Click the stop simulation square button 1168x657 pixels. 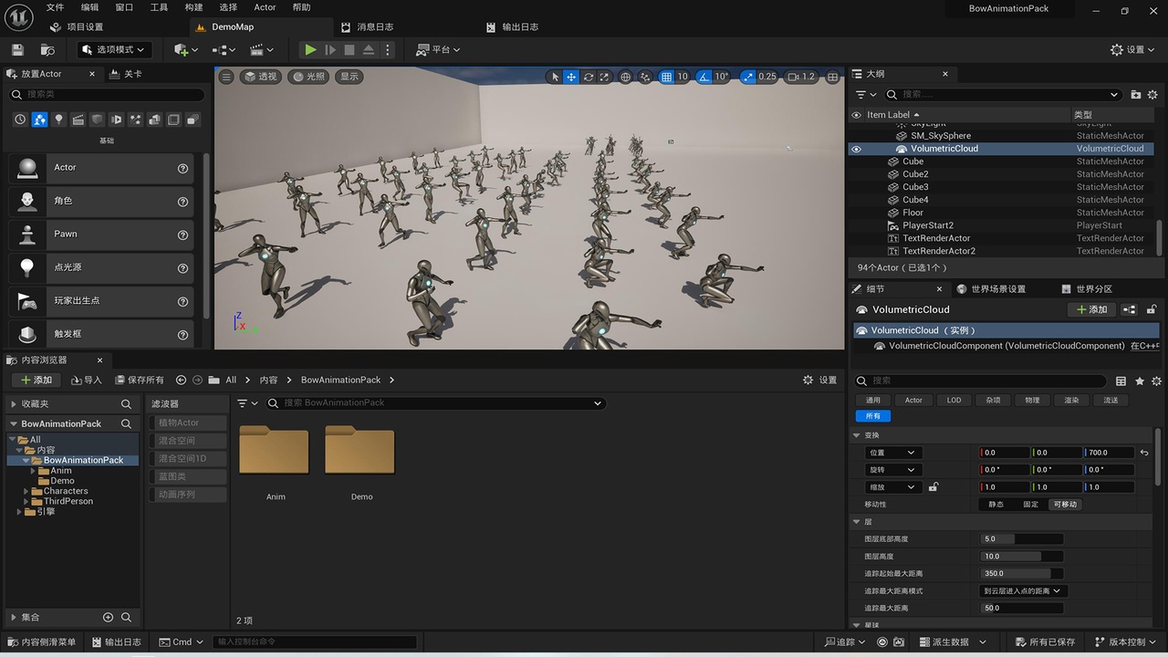tap(349, 49)
